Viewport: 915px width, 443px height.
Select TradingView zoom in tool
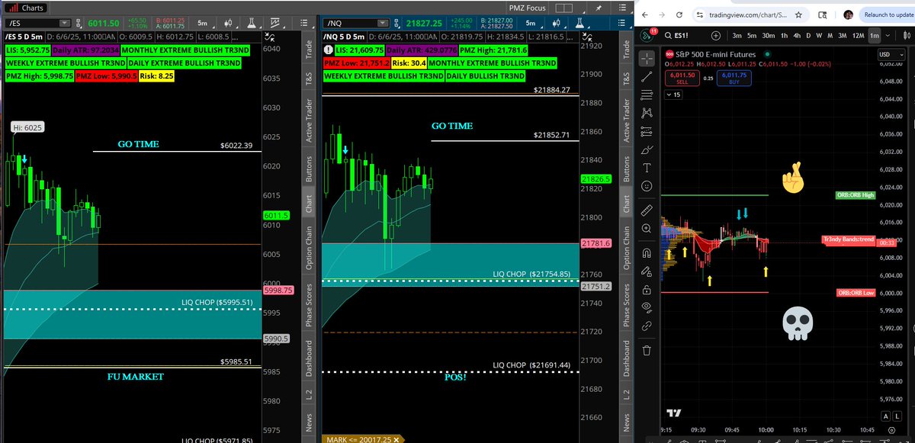coord(647,228)
